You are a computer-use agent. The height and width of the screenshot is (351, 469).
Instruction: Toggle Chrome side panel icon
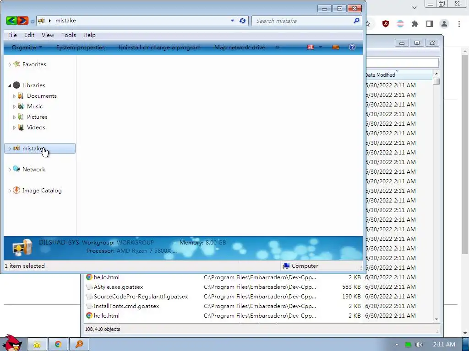430,24
